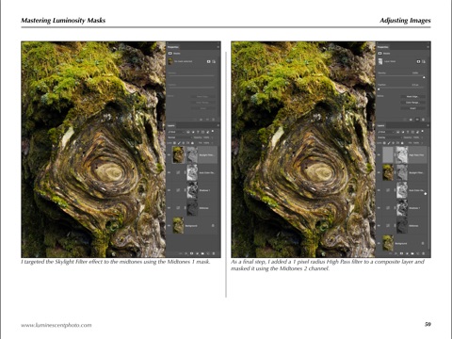Image resolution: width=452 pixels, height=339 pixels.
Task: Add pixel mask in left Properties panel
Action: [x=209, y=61]
